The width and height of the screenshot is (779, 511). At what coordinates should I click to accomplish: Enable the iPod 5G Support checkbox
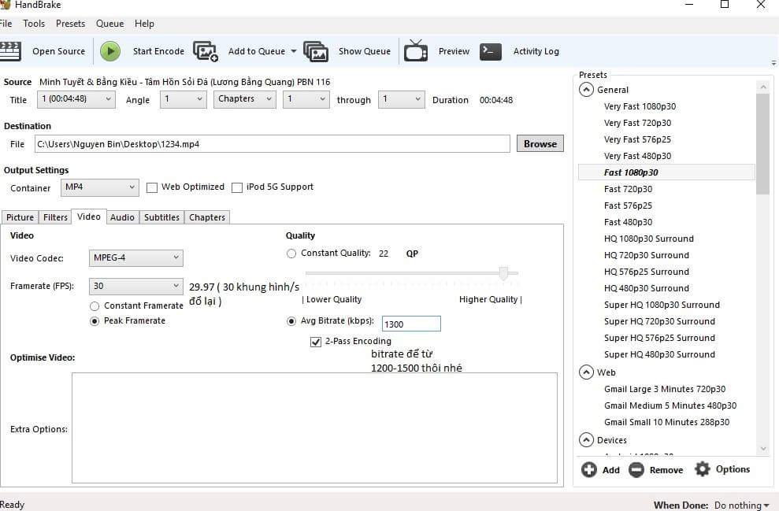[237, 187]
